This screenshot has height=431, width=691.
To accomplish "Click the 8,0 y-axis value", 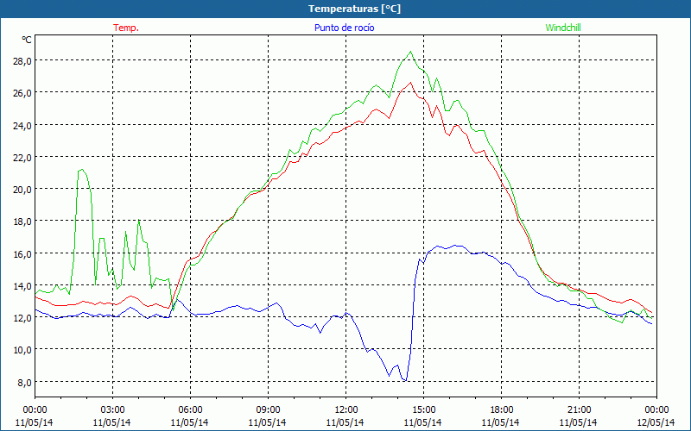I will click(24, 382).
